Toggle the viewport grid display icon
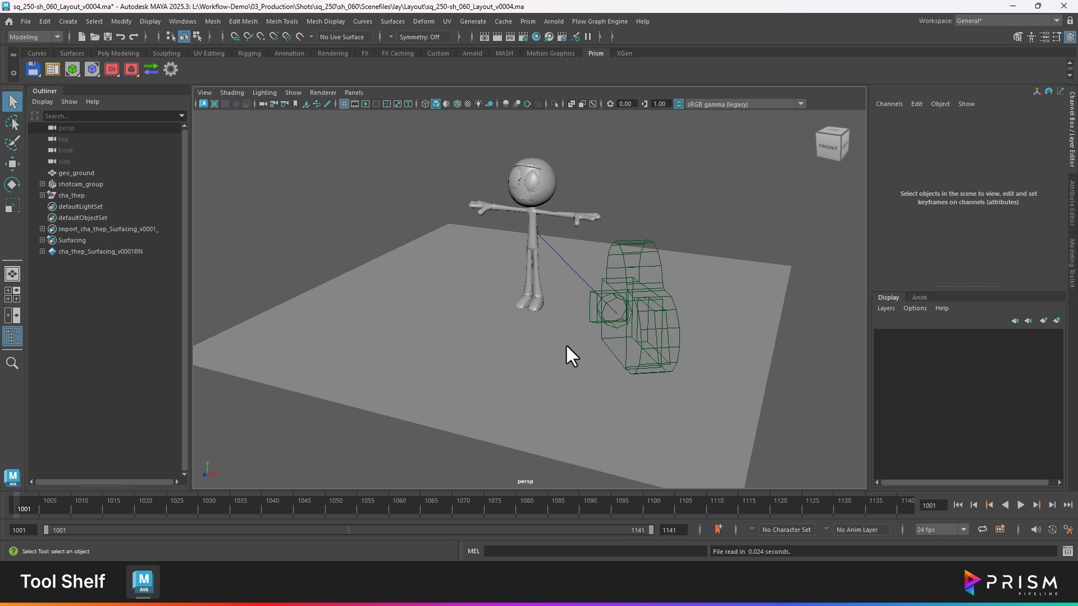The image size is (1078, 606). pos(344,104)
